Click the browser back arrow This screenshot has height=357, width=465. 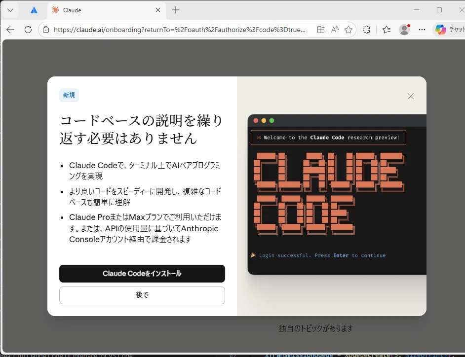coord(10,30)
